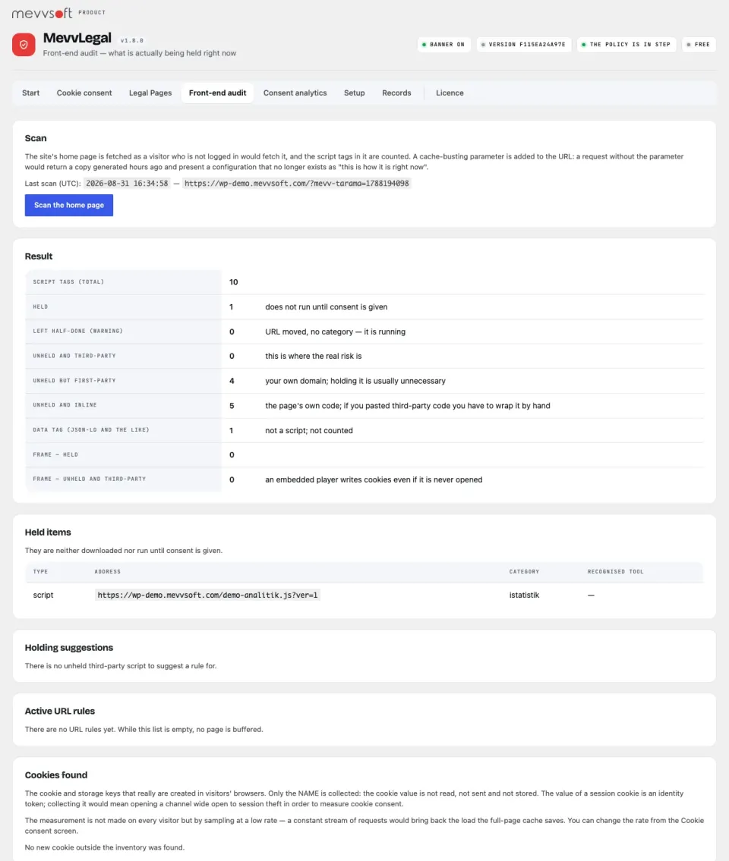Click the Held items heading

coord(48,532)
